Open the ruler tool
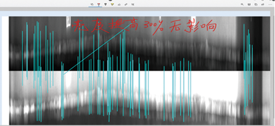 pos(126,4)
